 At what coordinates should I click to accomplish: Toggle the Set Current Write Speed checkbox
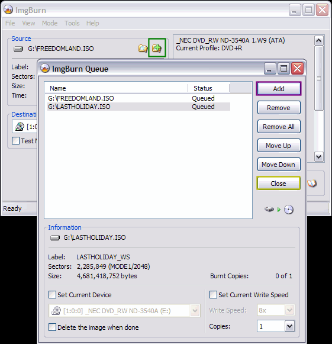[213, 295]
